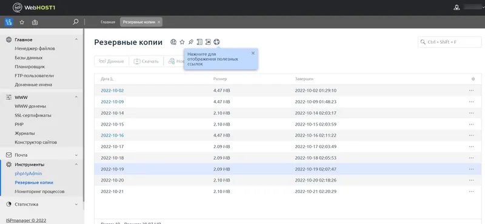Click the Размер column header
This screenshot has height=224, width=485.
click(220, 79)
